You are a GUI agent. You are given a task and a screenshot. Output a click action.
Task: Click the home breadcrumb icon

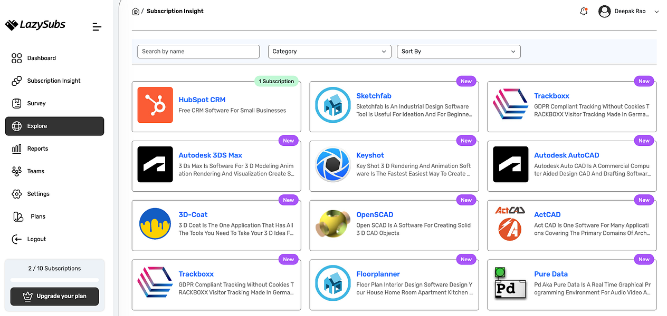(136, 11)
